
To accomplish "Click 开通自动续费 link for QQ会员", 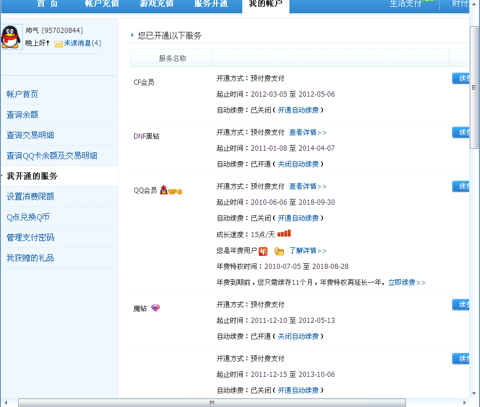I will click(298, 218).
